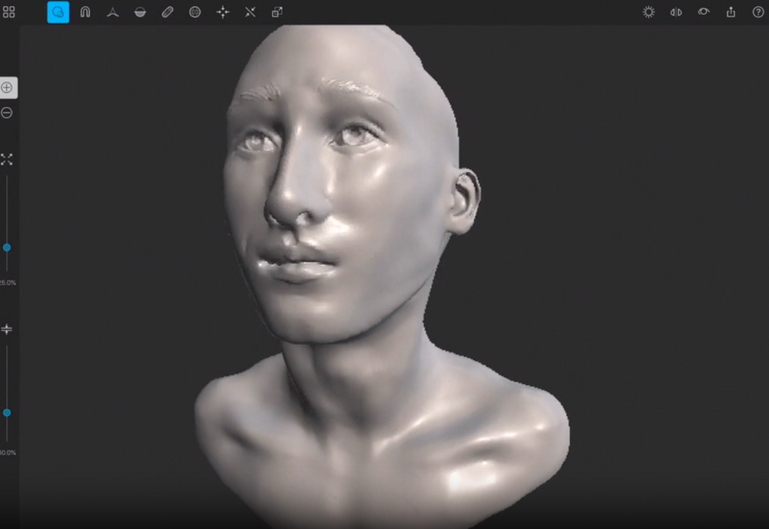Switch brush to additive plus mode
This screenshot has width=769, height=529.
tap(7, 88)
